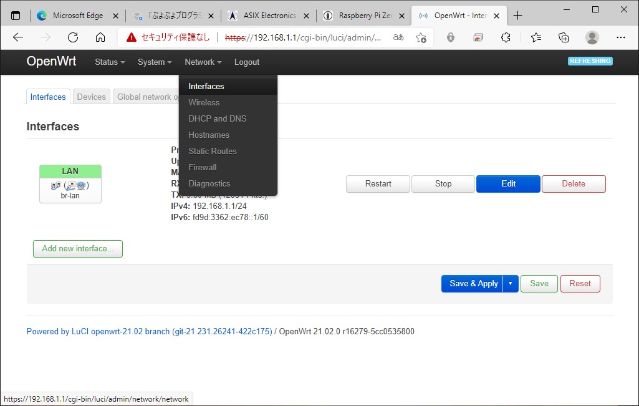Open a new tab with plus
Viewport: 639px width, 406px height.
(517, 16)
